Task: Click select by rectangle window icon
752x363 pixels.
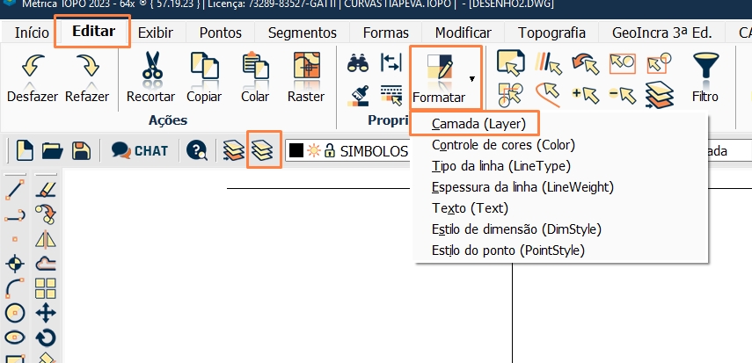Action: [x=623, y=63]
